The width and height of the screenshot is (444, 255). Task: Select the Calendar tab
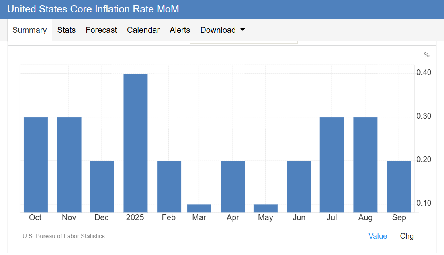pos(143,30)
